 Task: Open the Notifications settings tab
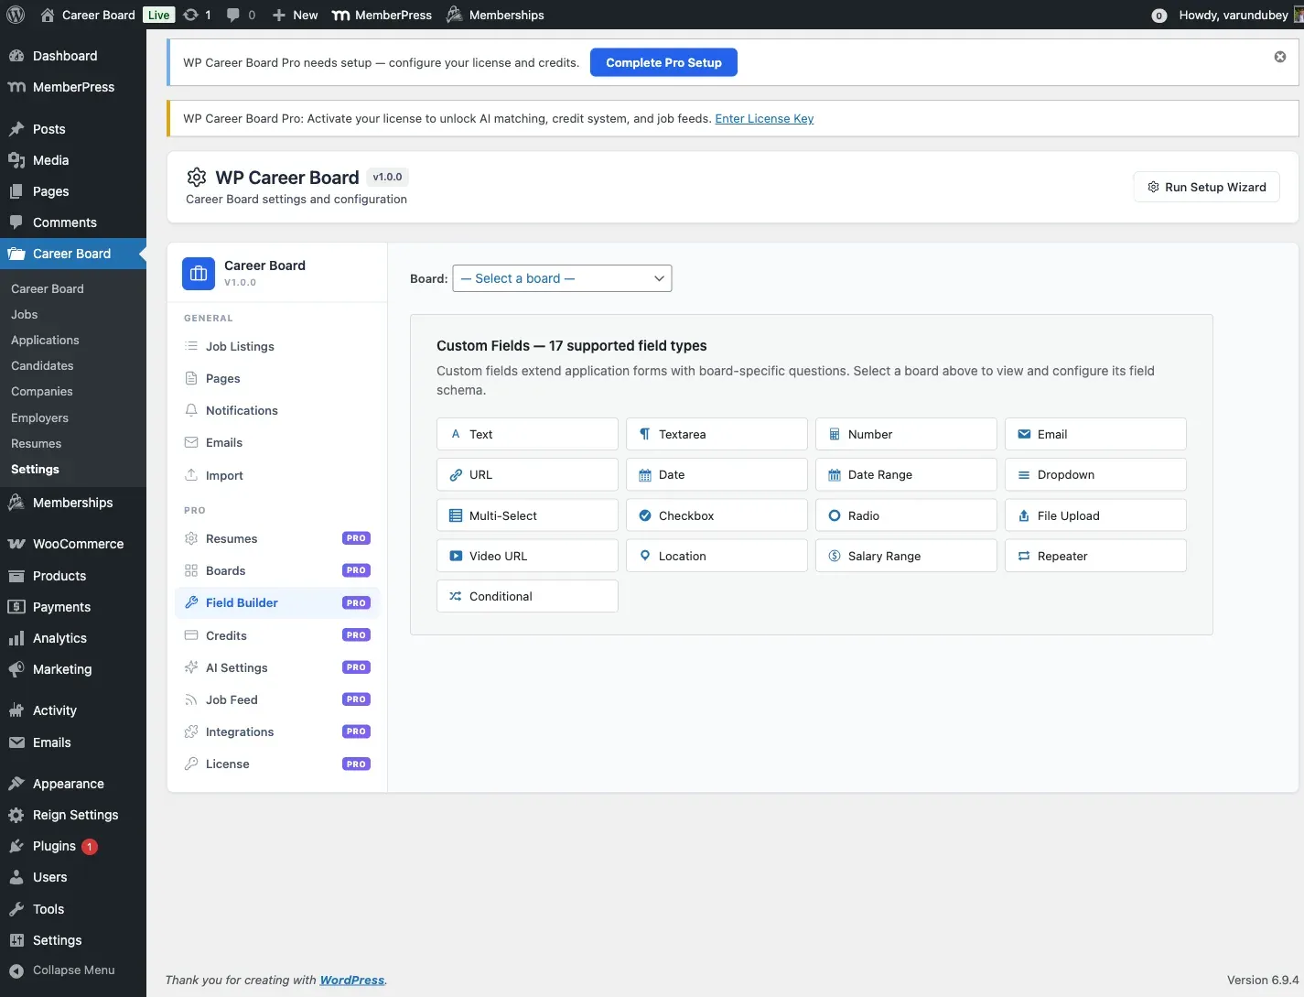[x=277, y=410]
